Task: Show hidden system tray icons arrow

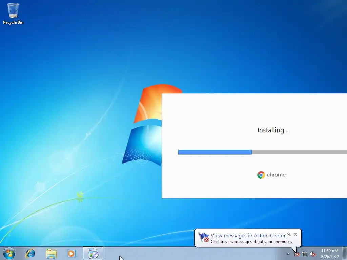Action: (288, 254)
